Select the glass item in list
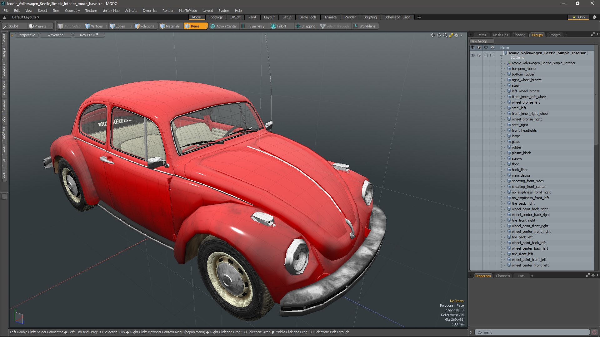Screen dimensions: 600x337 tap(516, 142)
